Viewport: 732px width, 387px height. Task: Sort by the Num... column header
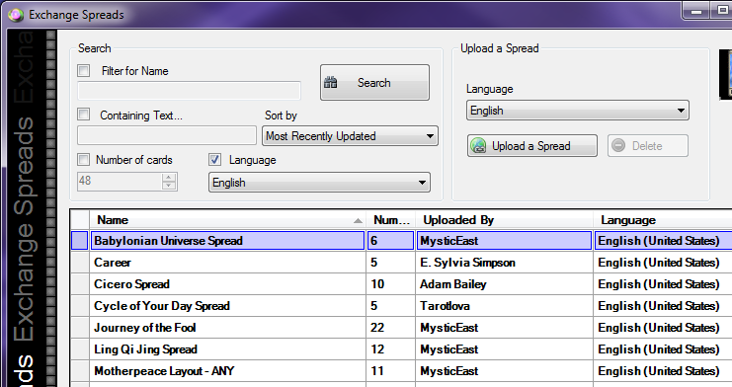pos(391,220)
